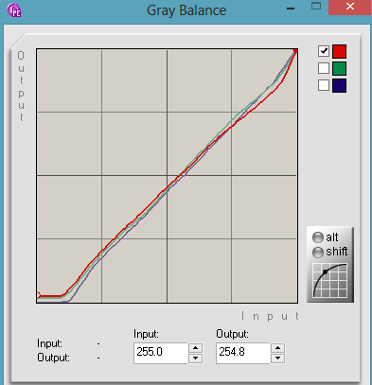Click the Output value field showing 254.8

243,353
